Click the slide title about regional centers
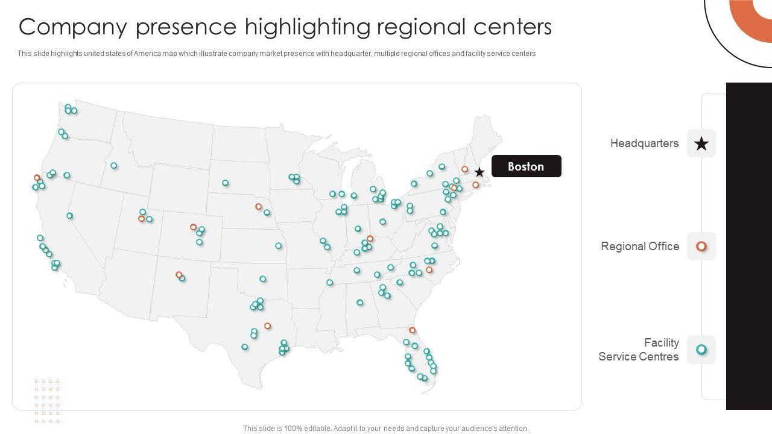The image size is (772, 434). (285, 27)
